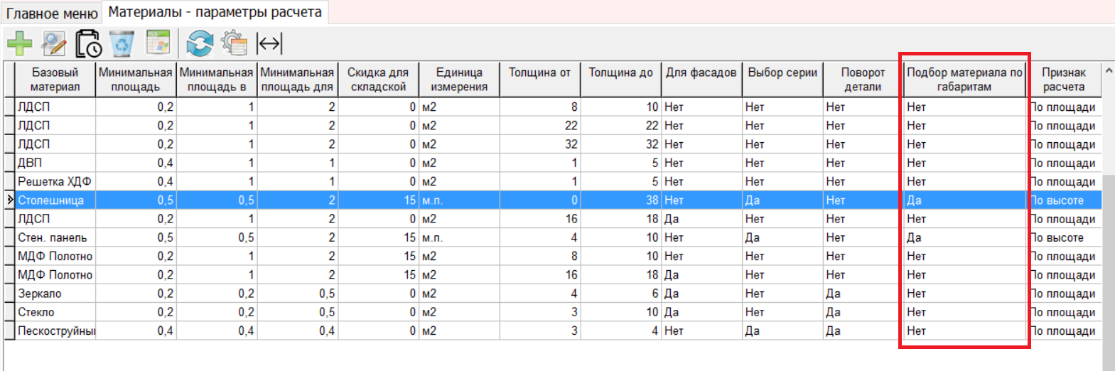
Task: Click the Решетка ХДФ row name
Action: pos(54,181)
